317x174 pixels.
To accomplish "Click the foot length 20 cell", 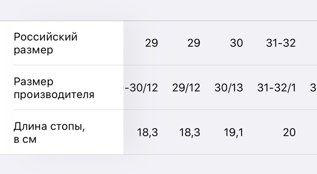I will point(289,133).
